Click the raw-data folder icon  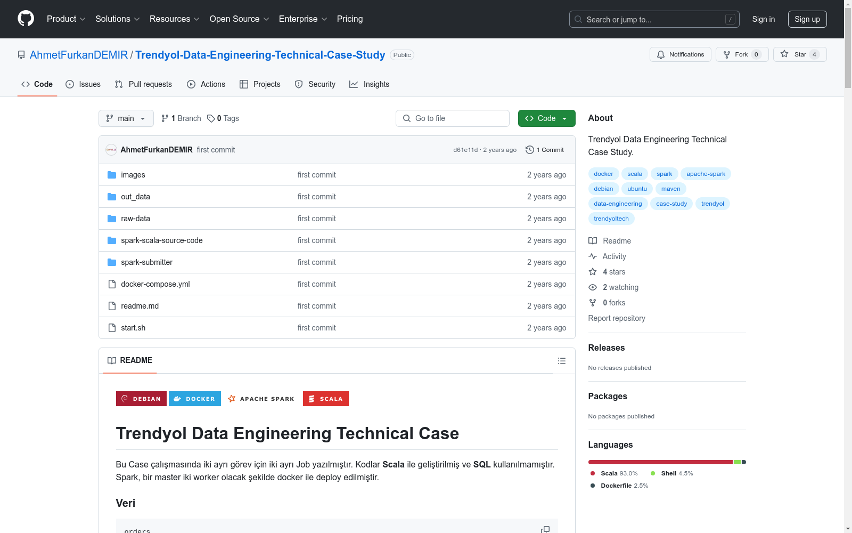pyautogui.click(x=112, y=219)
